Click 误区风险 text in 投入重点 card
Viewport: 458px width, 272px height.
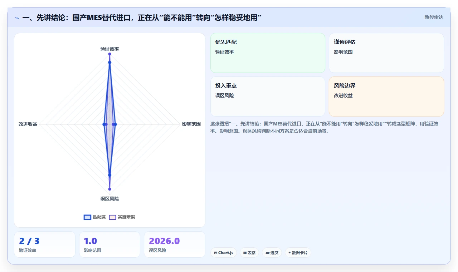point(224,95)
